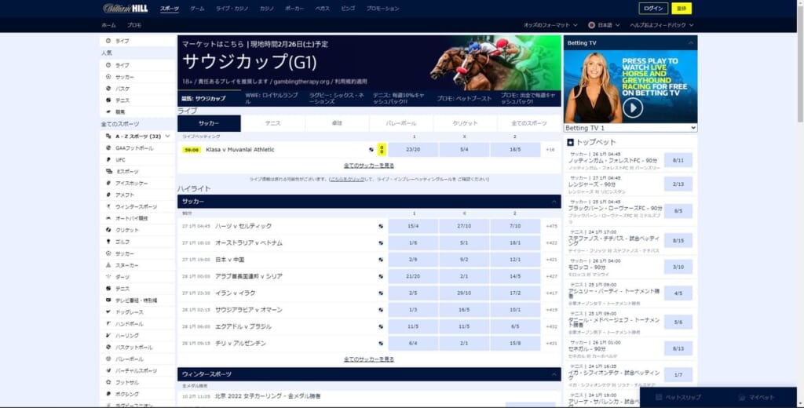Screen dimensions: 804x408
Task: Play the Betting TV video
Action: 633,108
